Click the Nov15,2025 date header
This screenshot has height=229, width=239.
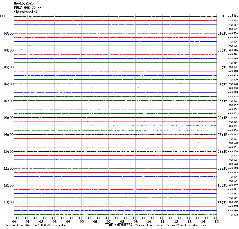coord(24,3)
